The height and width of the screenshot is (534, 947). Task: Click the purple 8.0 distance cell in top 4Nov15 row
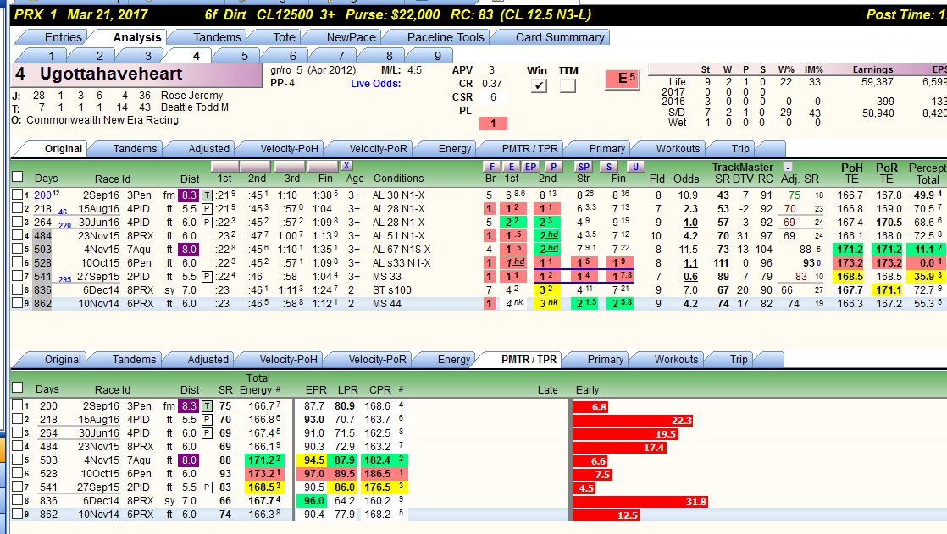pyautogui.click(x=188, y=249)
